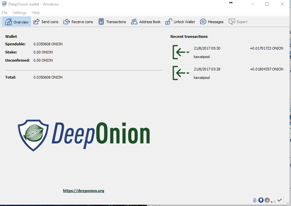Select the 21/8/2017 05:30 transaction date
Screen dimensions: 291x206
207,48
